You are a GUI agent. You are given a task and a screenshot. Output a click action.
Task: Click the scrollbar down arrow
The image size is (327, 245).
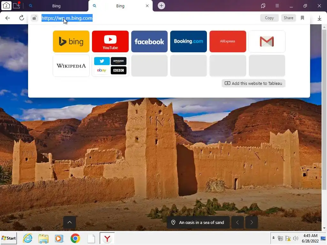324,228
